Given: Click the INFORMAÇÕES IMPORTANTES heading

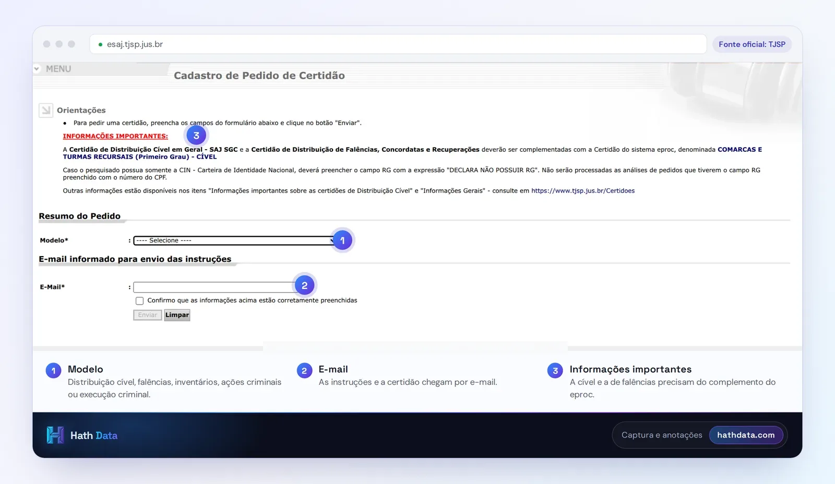Looking at the screenshot, I should [115, 136].
